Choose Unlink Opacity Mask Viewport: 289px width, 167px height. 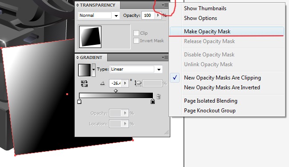click(x=208, y=64)
